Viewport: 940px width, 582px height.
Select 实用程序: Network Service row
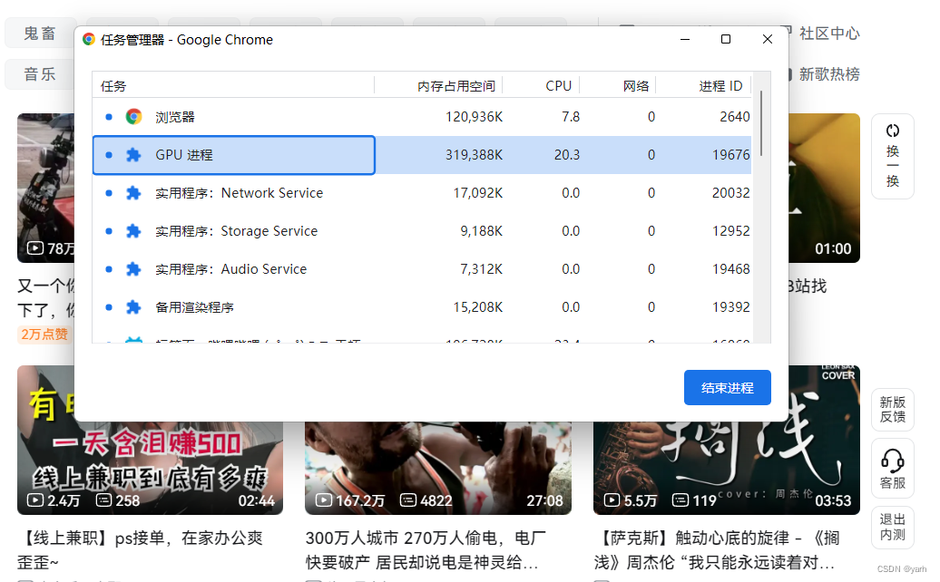422,193
